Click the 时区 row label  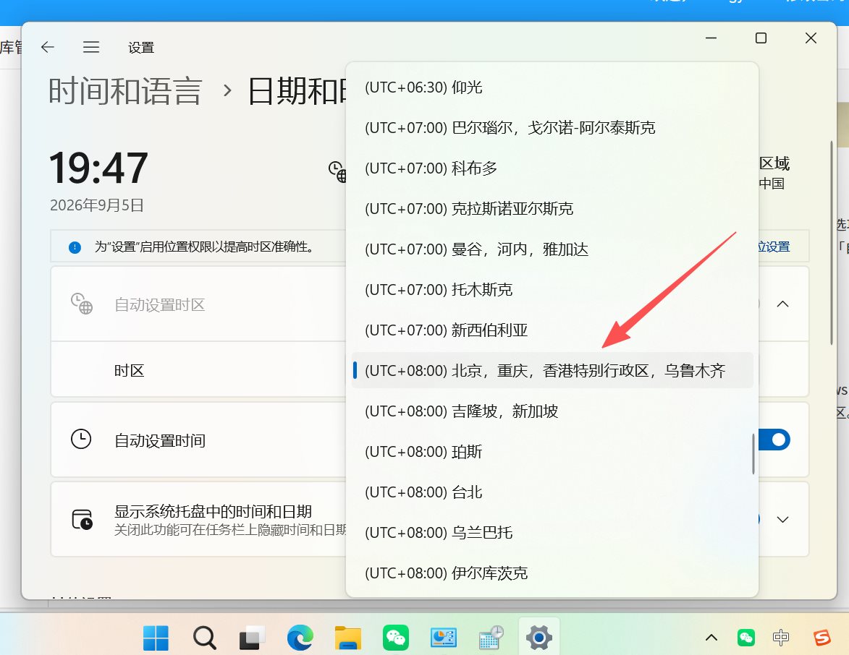(x=129, y=371)
